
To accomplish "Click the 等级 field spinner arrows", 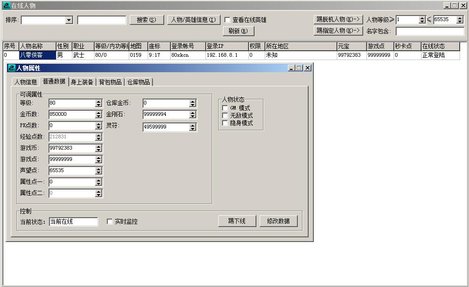I will tap(98, 103).
